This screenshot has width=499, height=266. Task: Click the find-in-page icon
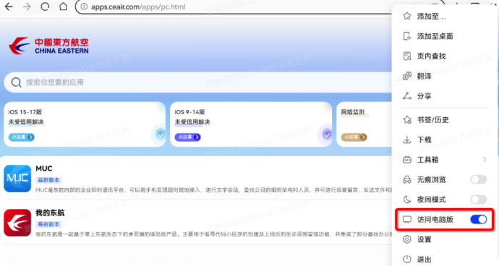coord(407,56)
